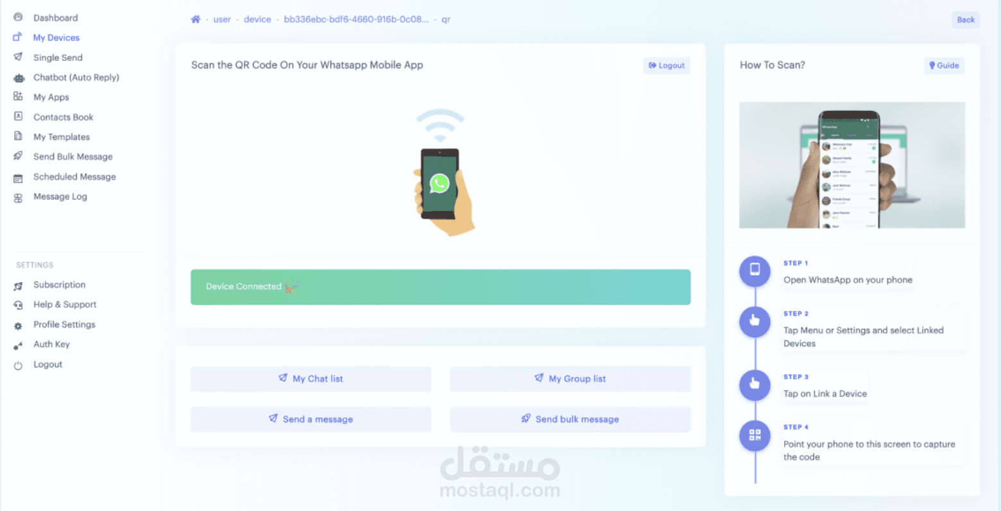Click the My Apps grid icon
This screenshot has width=1001, height=511.
pos(18,97)
